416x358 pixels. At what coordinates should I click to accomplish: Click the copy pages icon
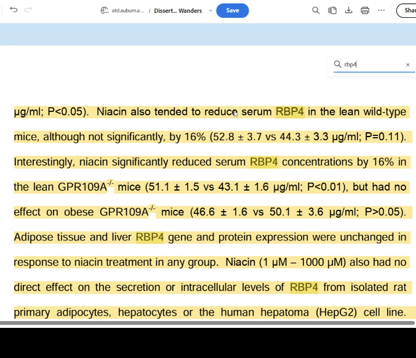tap(332, 10)
